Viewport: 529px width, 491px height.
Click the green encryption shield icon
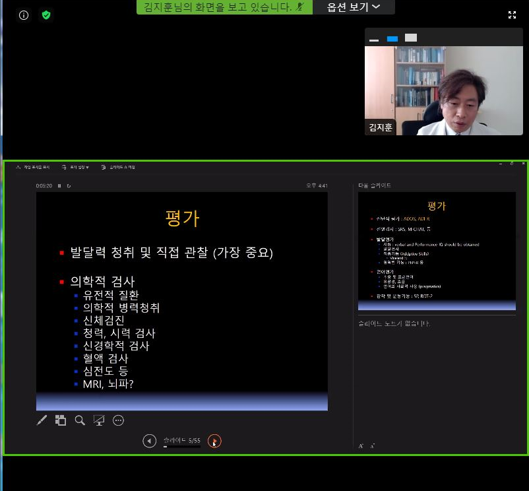pyautogui.click(x=46, y=15)
